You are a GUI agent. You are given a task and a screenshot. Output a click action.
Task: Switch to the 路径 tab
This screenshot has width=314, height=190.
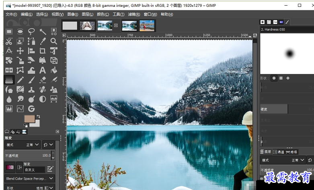(x=291, y=152)
